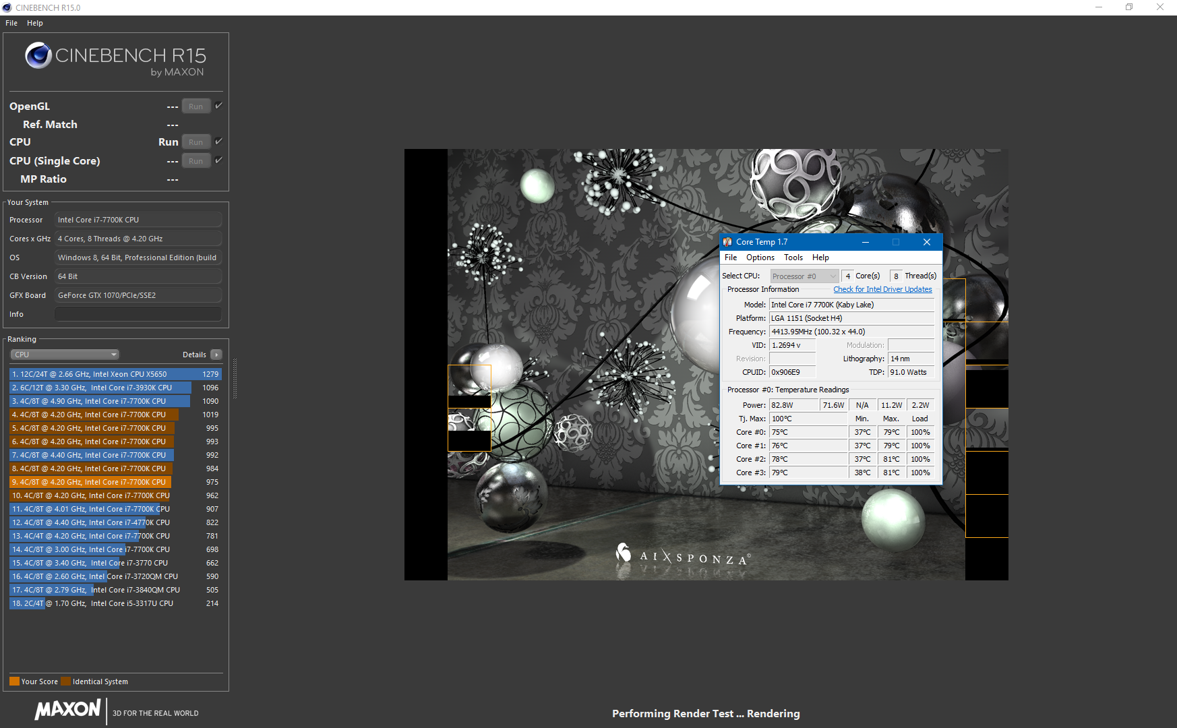Click the MAXON logo at bottom

[68, 710]
